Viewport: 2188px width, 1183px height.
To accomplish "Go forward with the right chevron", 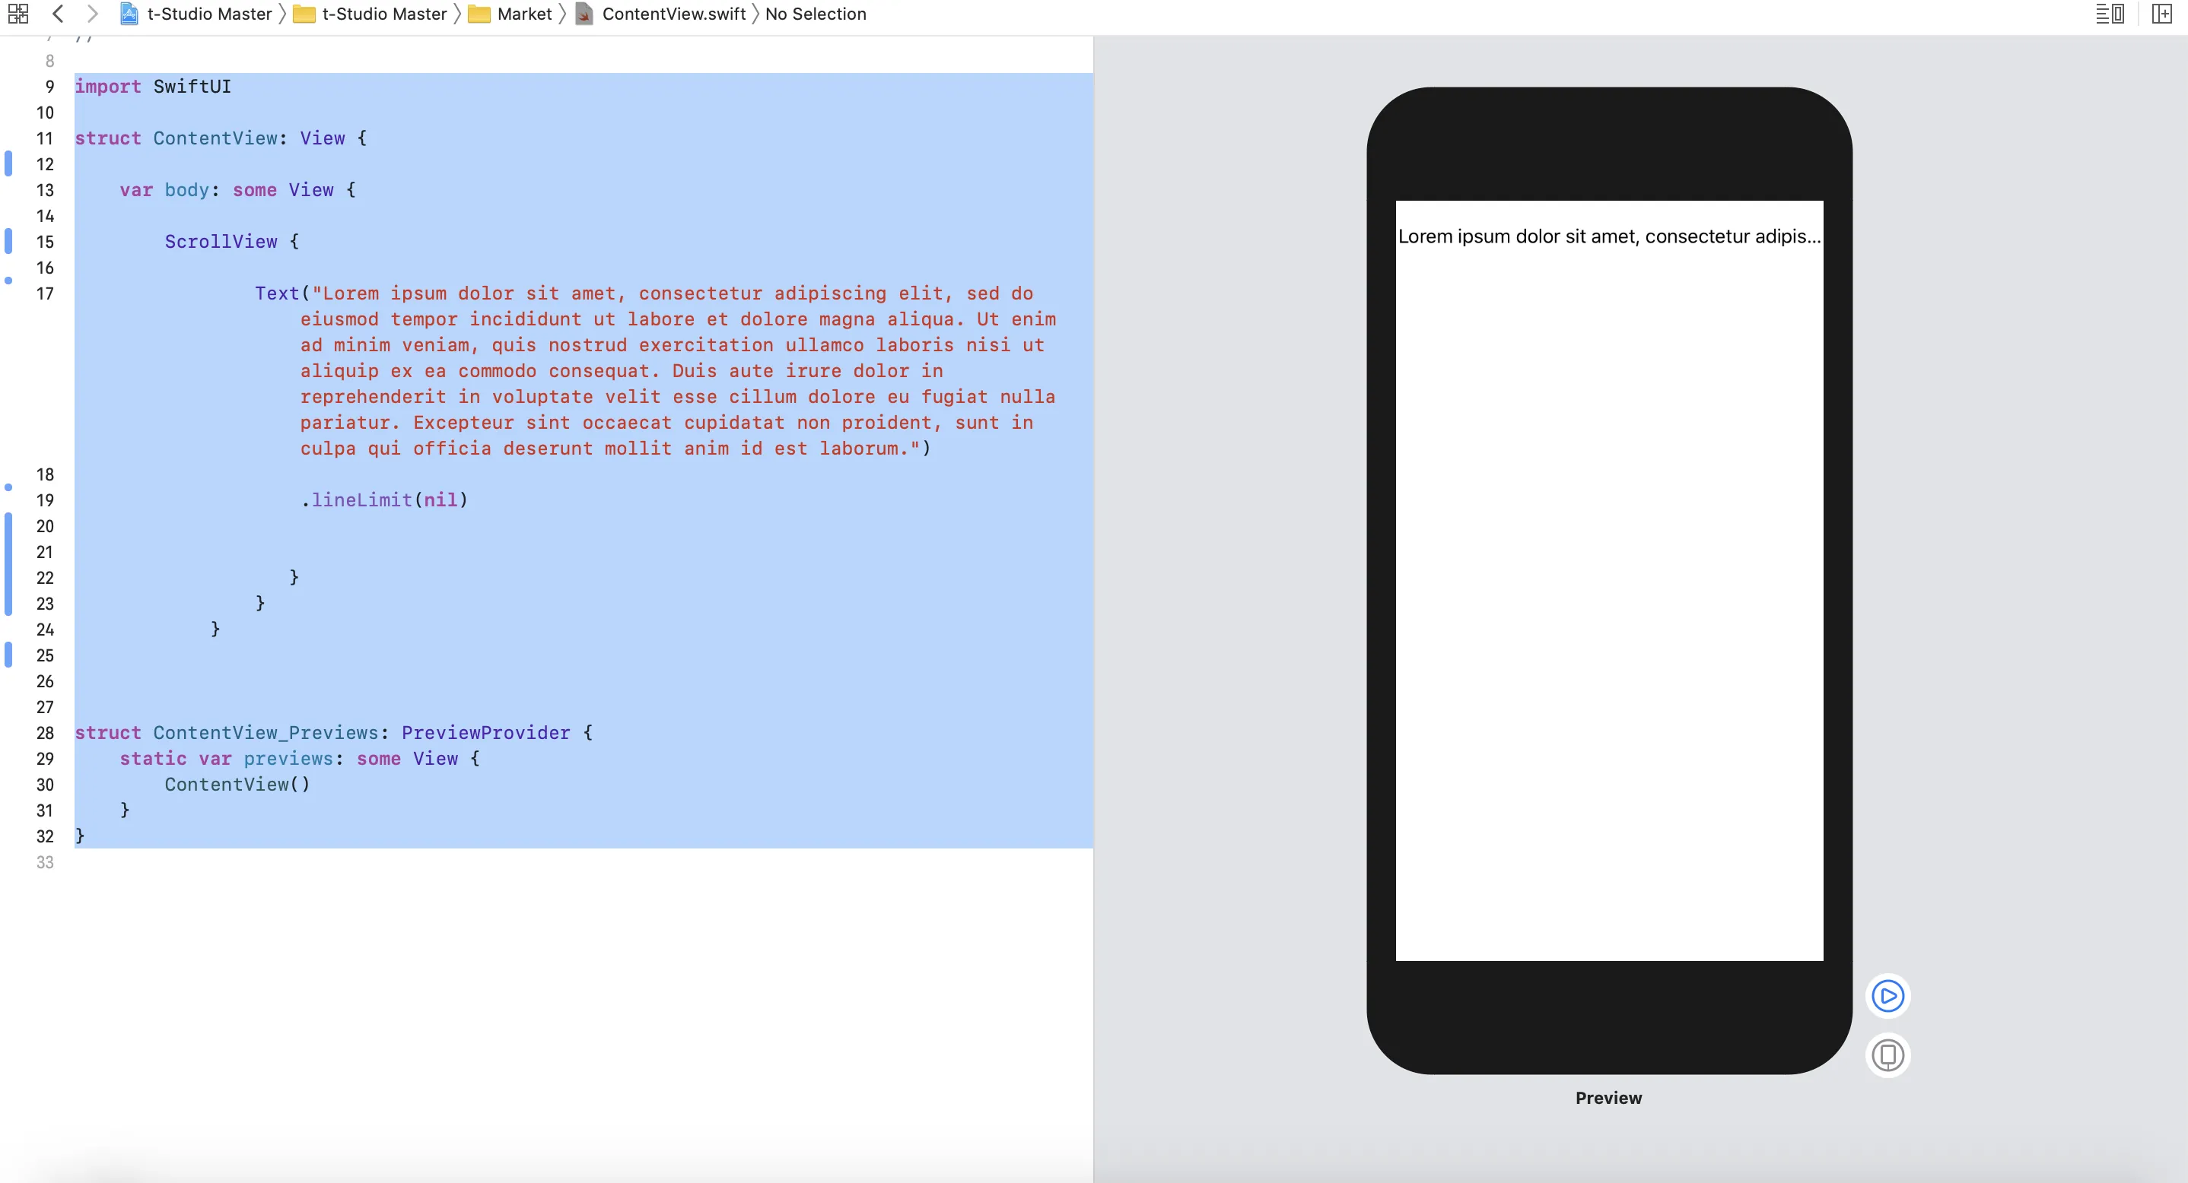I will [93, 14].
